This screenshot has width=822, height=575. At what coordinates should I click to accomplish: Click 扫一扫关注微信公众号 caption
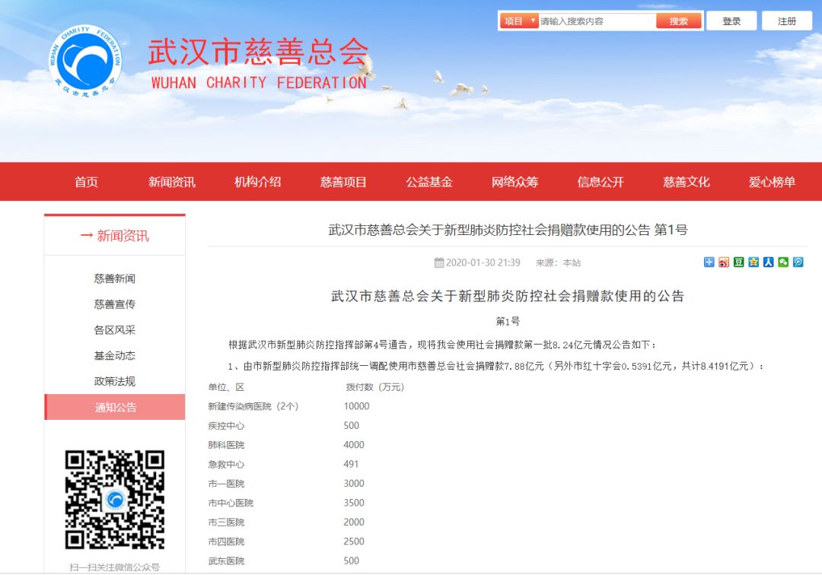coord(115,567)
